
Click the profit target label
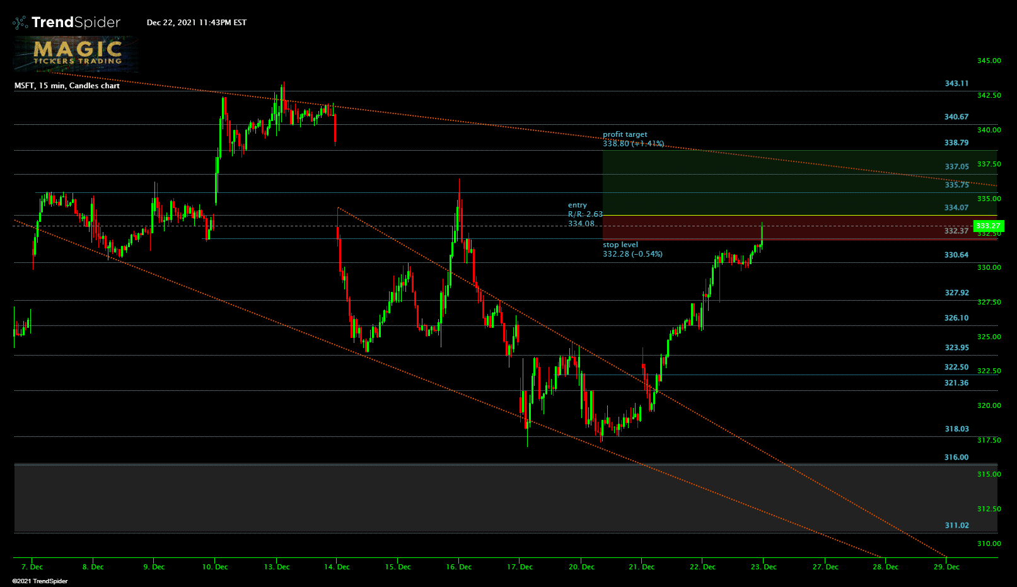[625, 134]
